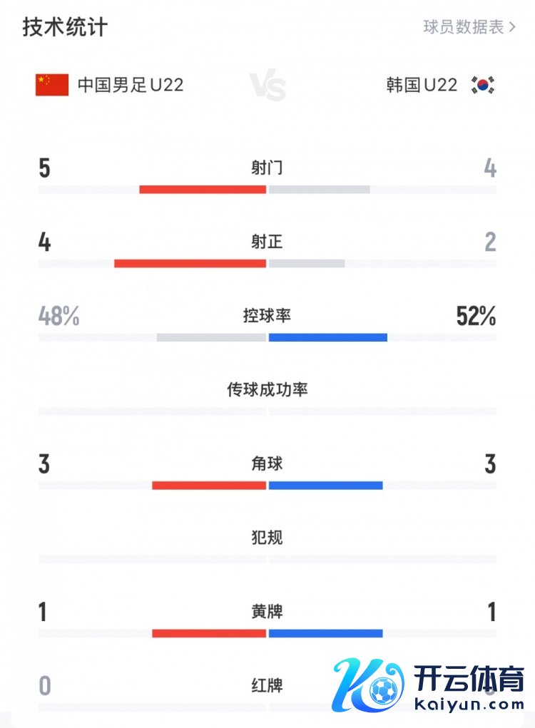Click the 52% Korea possession value
Viewport: 535px width, 728px height.
tap(476, 317)
